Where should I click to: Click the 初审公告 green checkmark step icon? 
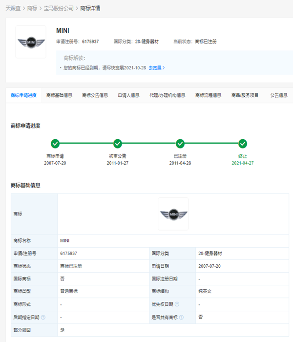(x=117, y=144)
